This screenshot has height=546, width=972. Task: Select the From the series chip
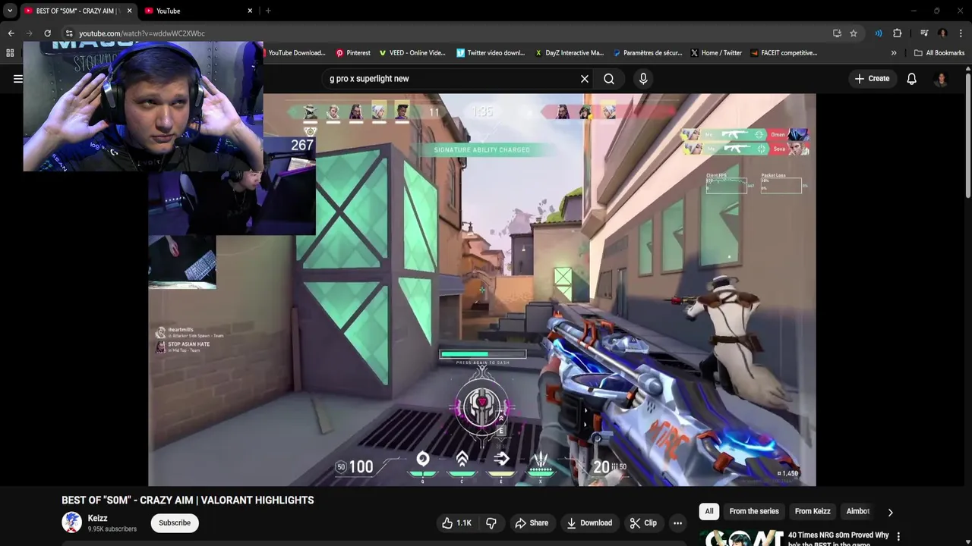pos(754,511)
